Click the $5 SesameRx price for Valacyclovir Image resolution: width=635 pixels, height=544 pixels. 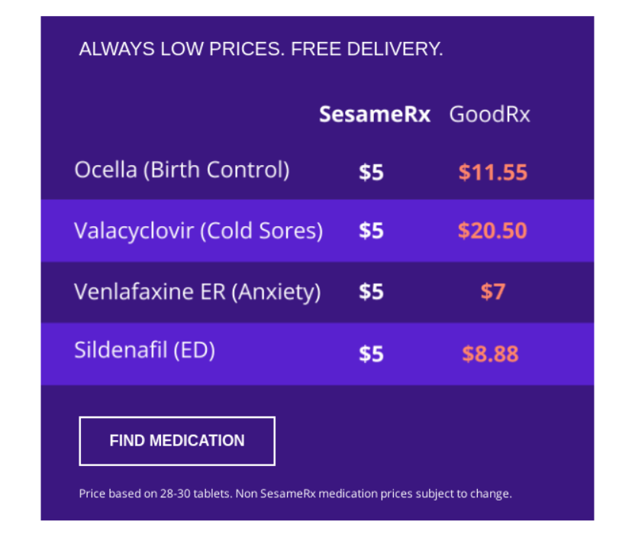(370, 231)
